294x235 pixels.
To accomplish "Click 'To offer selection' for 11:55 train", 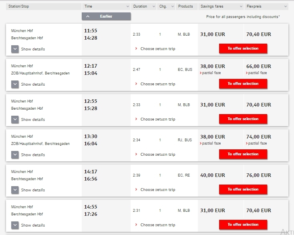I will (243, 48).
